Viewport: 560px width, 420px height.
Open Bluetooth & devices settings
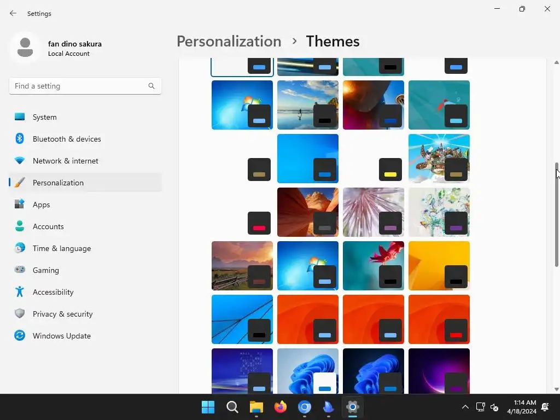click(x=85, y=139)
